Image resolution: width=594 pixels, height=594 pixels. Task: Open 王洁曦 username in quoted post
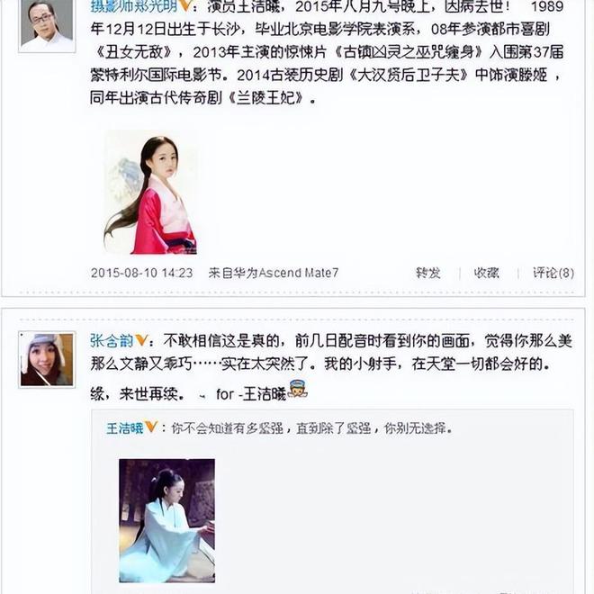tap(124, 428)
